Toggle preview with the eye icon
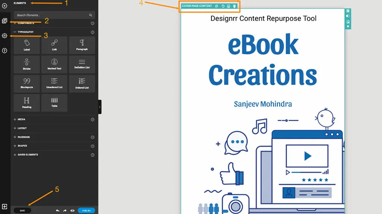Screen dimensions: 382x214 pos(72,210)
